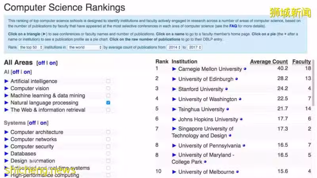
Task: Open the FAQ link
Action: click(233, 26)
